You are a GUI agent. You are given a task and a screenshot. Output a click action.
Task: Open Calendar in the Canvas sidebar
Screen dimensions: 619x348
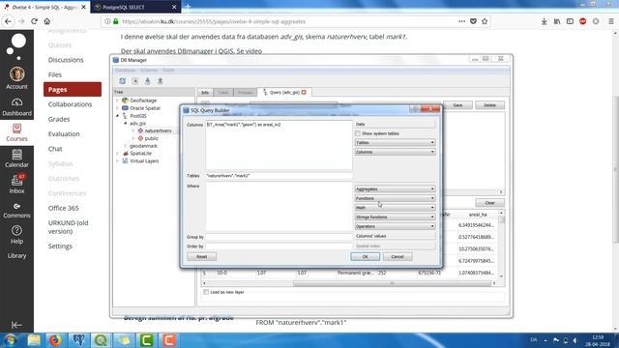tap(16, 159)
